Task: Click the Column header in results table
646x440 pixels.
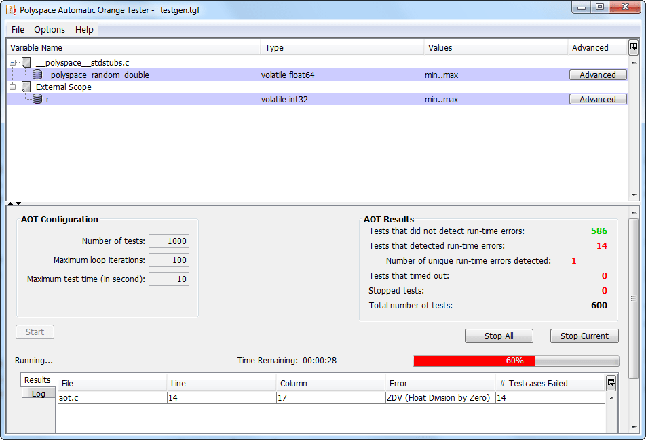Action: tap(331, 383)
